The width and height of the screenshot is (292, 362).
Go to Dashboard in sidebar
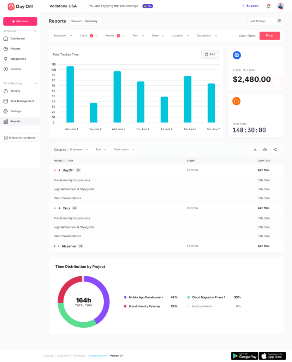coord(18,39)
